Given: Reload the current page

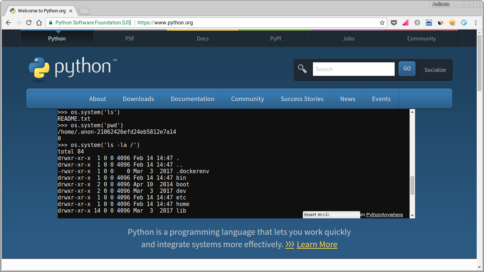Looking at the screenshot, I should tap(29, 23).
